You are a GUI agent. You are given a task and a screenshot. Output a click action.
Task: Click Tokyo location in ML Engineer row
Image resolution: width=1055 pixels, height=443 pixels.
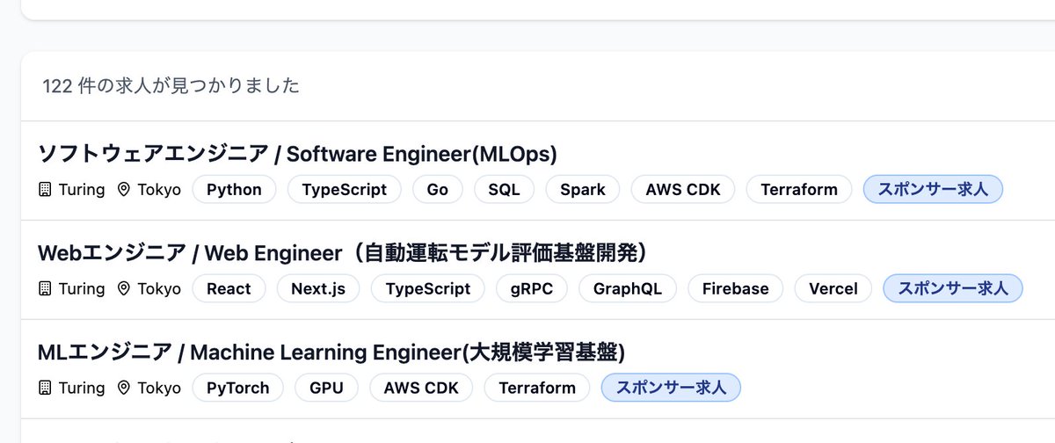[159, 388]
